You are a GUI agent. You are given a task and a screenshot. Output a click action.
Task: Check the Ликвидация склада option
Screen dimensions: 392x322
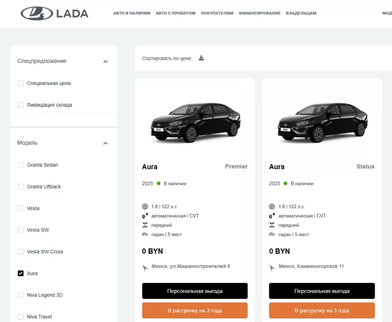21,105
